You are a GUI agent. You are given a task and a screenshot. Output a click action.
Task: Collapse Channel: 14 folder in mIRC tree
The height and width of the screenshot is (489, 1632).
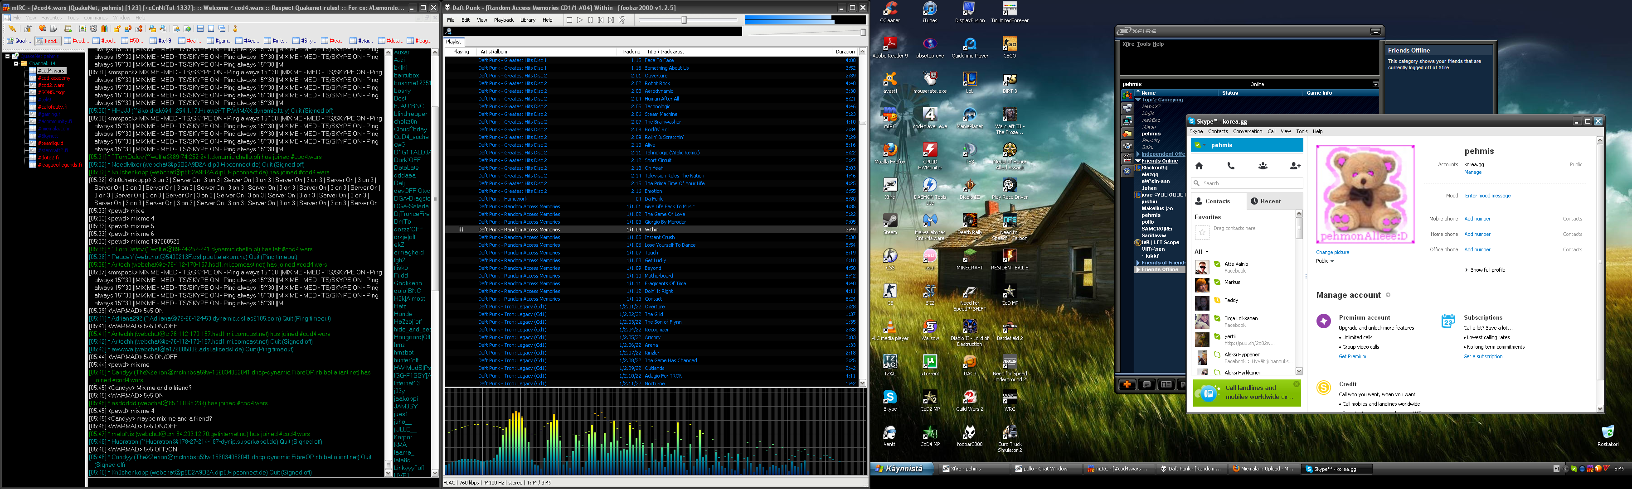pos(16,64)
